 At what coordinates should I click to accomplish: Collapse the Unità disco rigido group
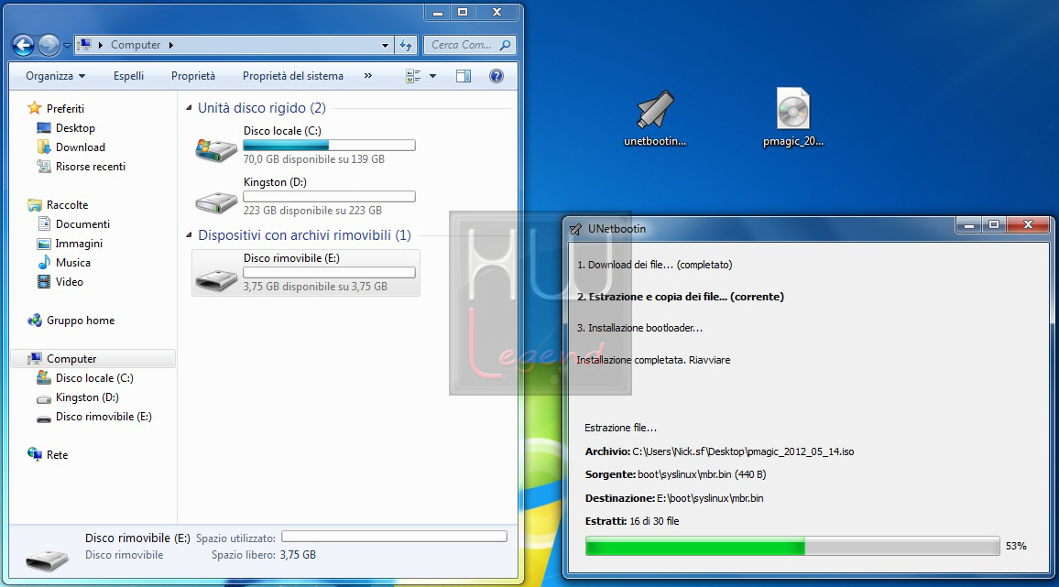(x=189, y=108)
